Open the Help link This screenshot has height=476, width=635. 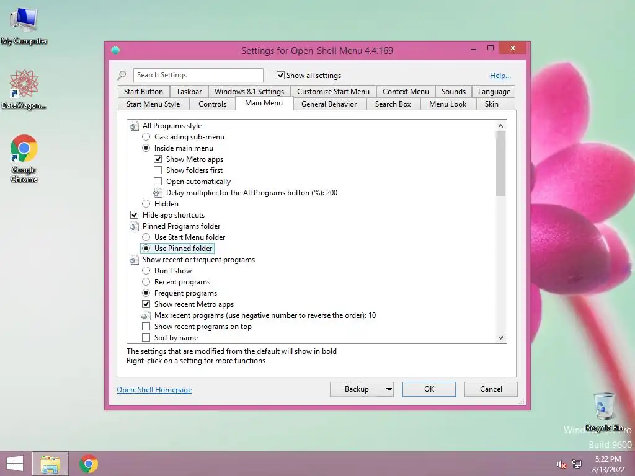(x=500, y=75)
